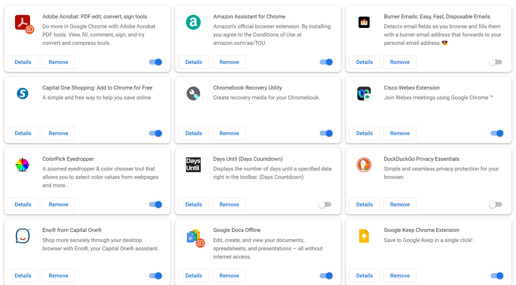Turn off Capital One Shopping toggle

(x=155, y=133)
